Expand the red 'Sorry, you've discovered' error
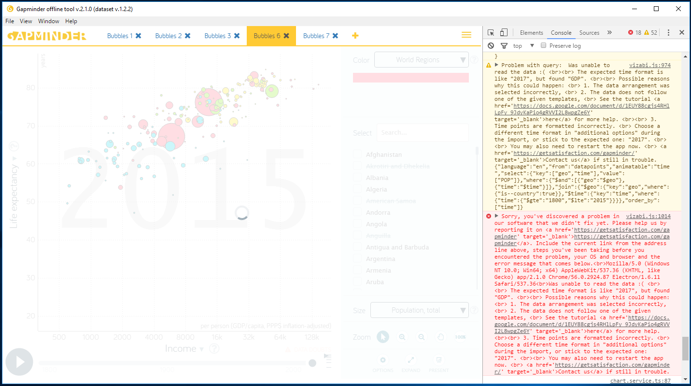The width and height of the screenshot is (691, 386). pyautogui.click(x=496, y=216)
